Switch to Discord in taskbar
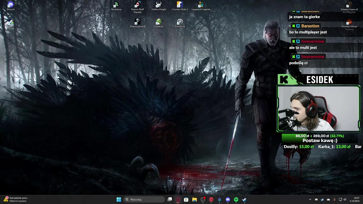 click(228, 199)
